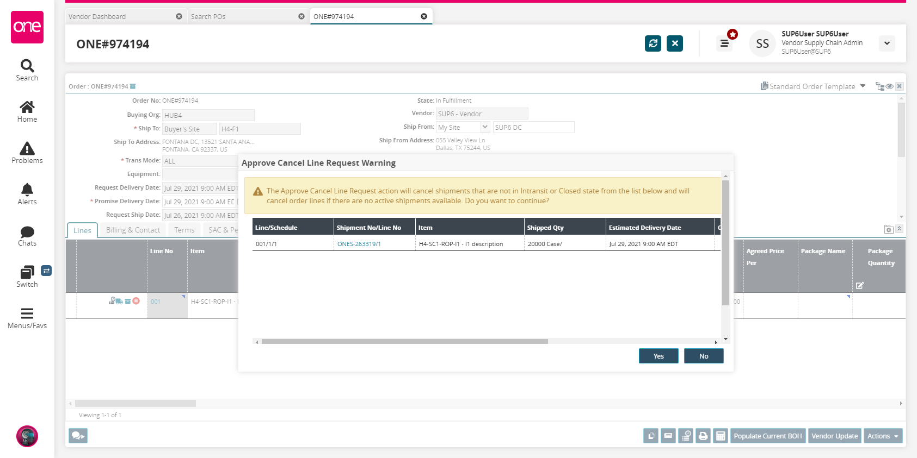Click the Estimated Delivery Date column header
This screenshot has height=458, width=917.
pos(660,228)
